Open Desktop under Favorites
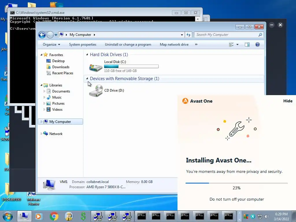 pos(58,61)
